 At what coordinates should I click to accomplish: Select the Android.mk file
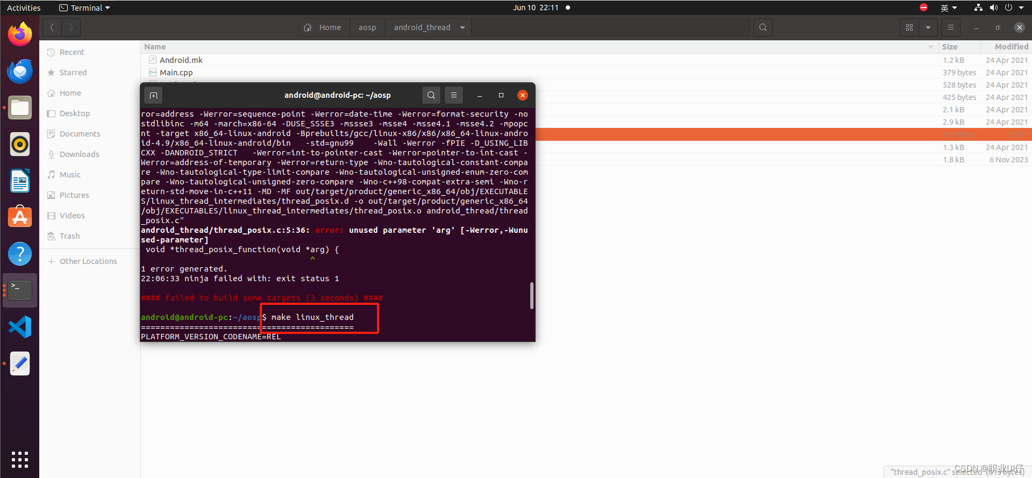[x=586, y=60]
